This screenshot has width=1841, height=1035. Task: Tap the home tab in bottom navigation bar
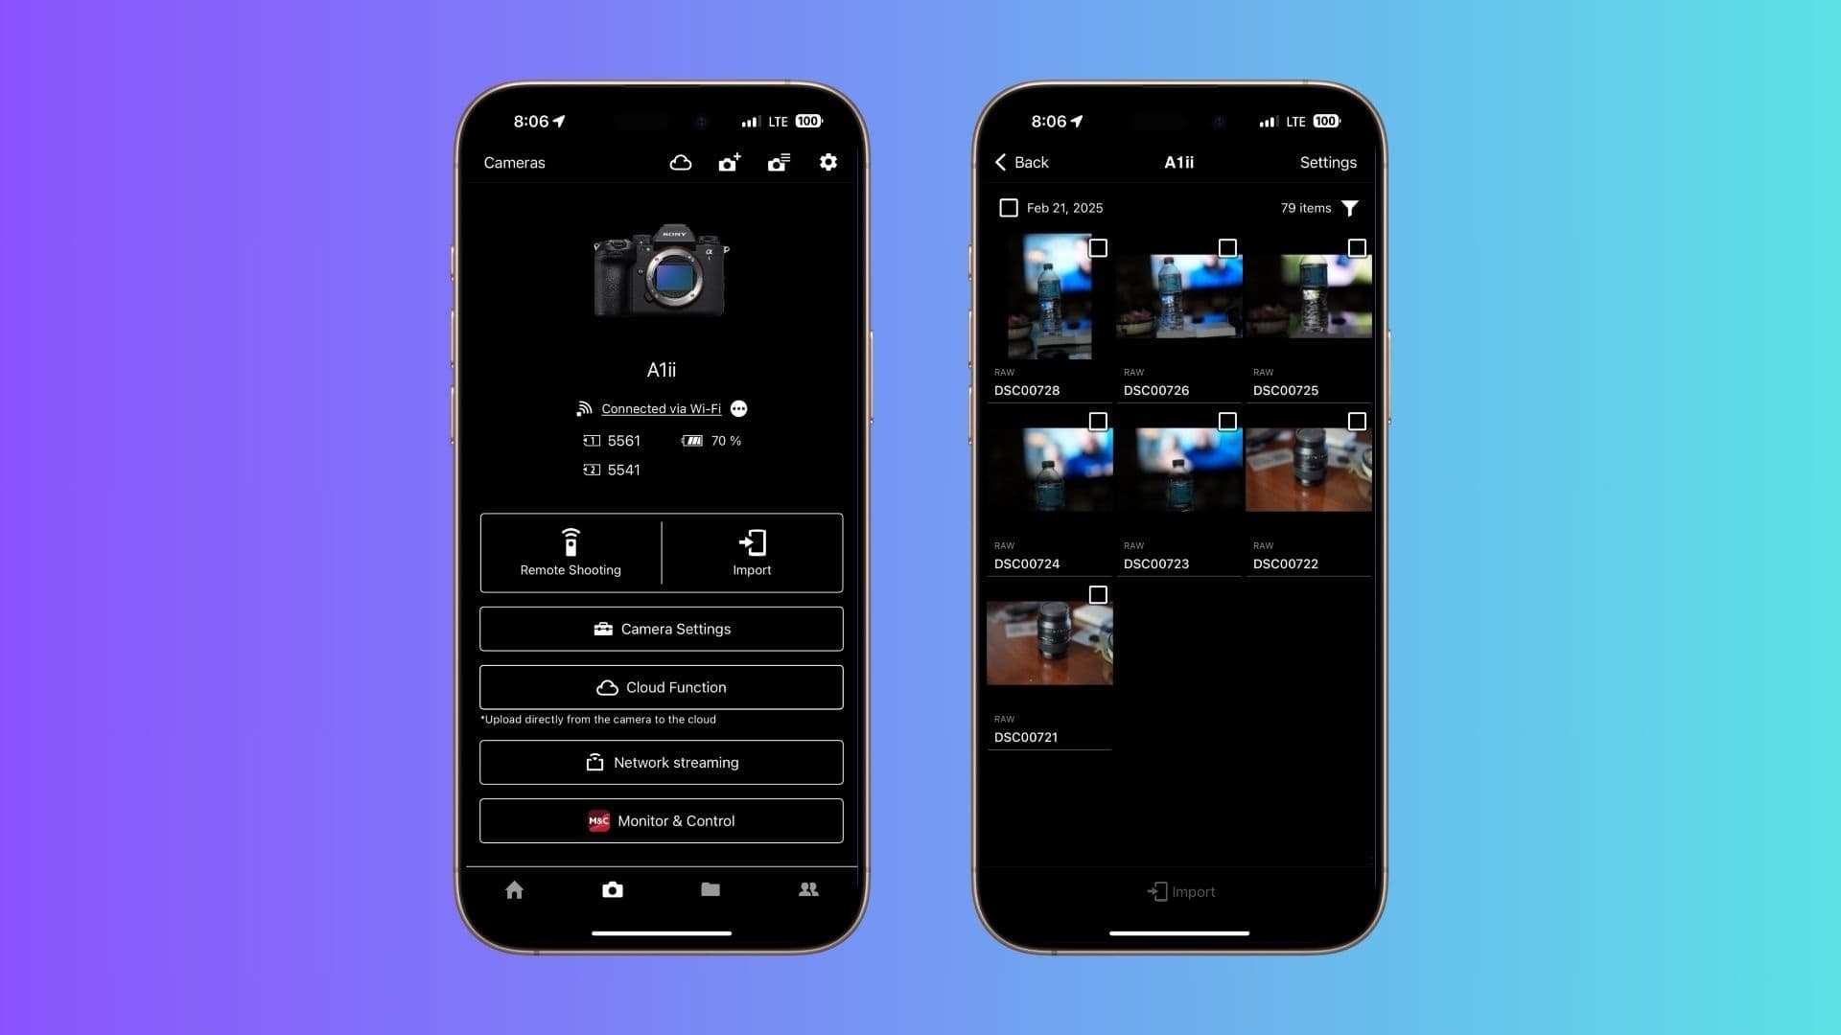[513, 889]
